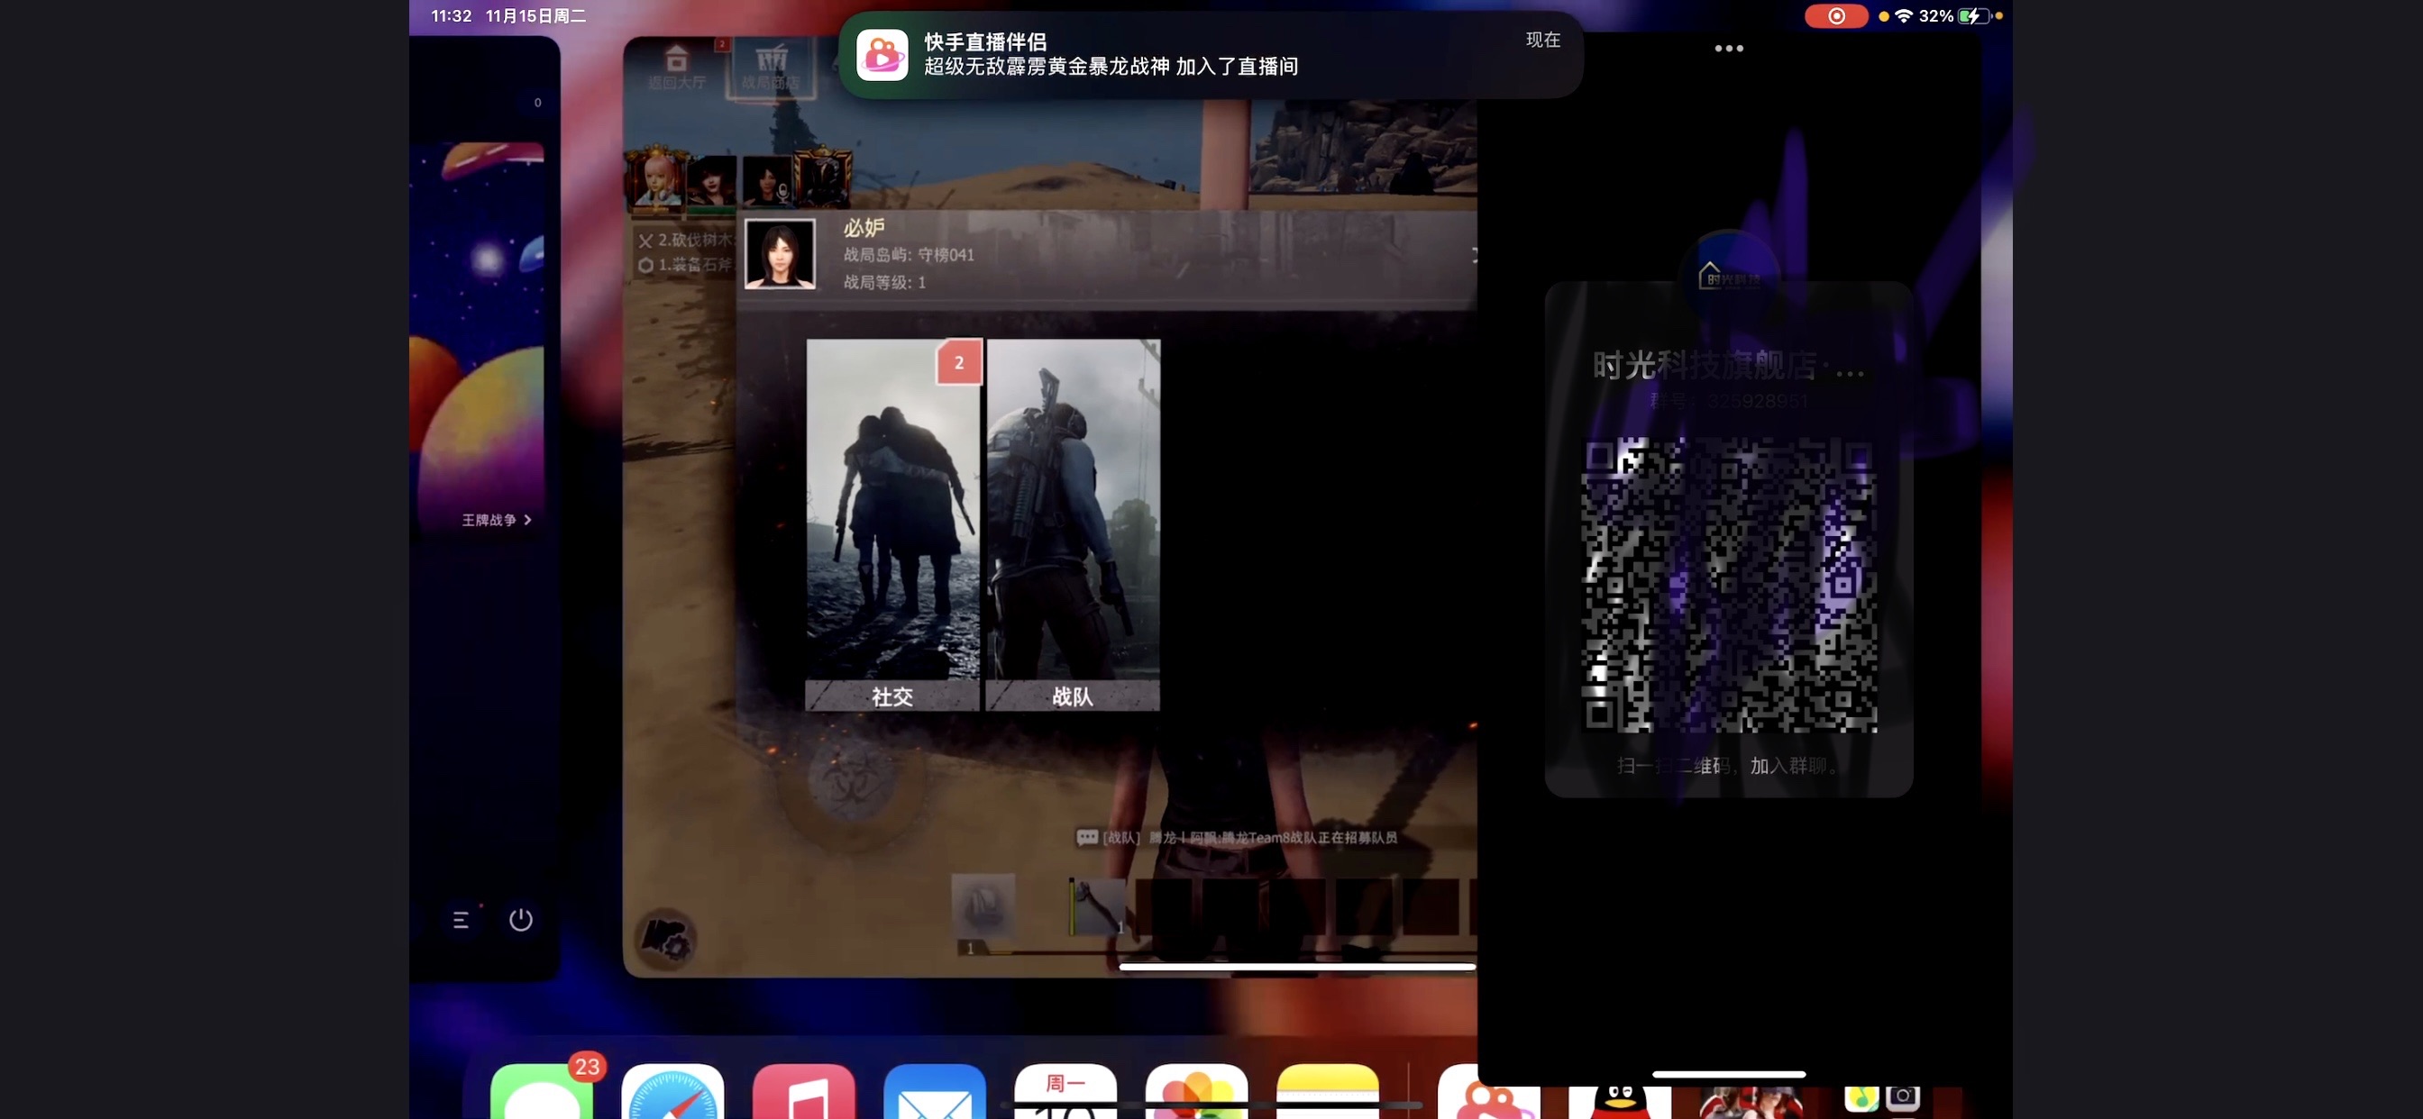Select the gold-framed armored teammate avatar
The height and width of the screenshot is (1119, 2423).
822,177
